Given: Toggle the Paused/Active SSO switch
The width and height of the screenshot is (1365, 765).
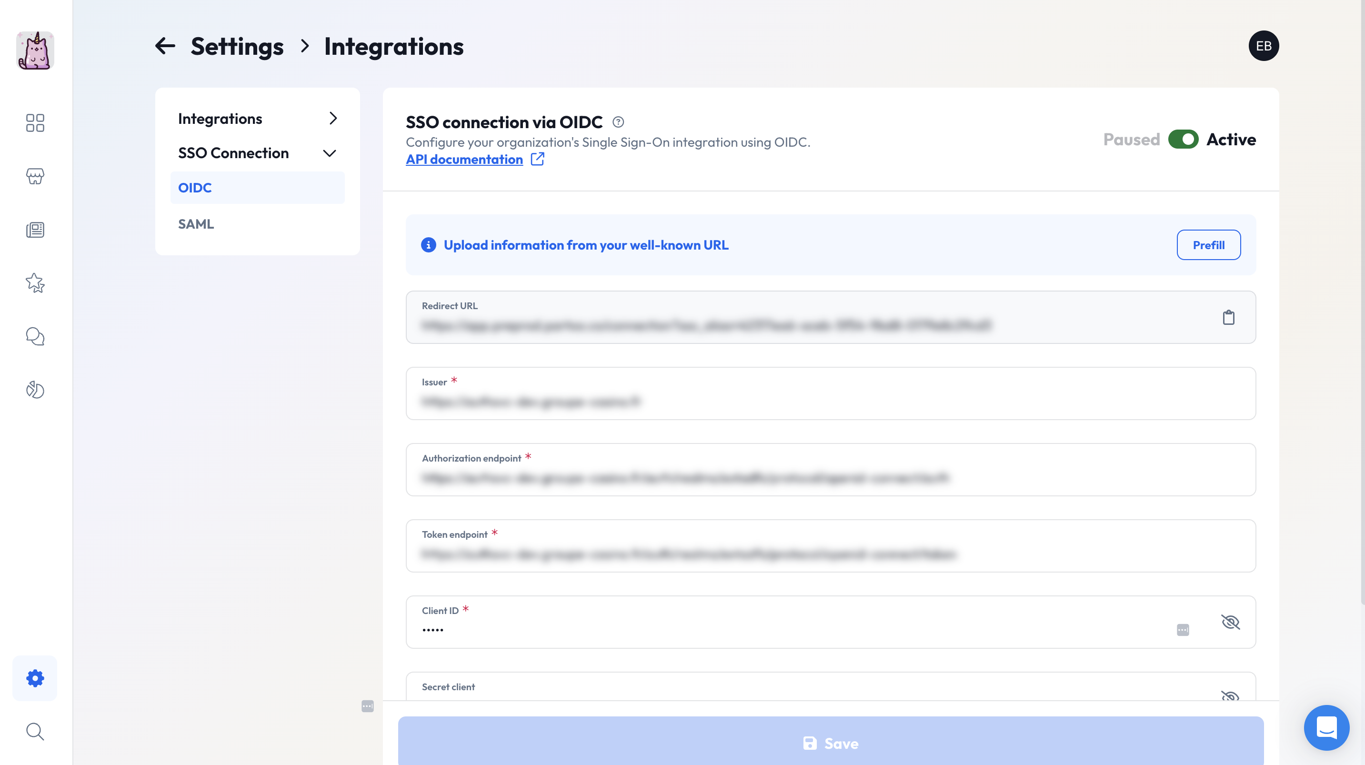Looking at the screenshot, I should coord(1183,140).
